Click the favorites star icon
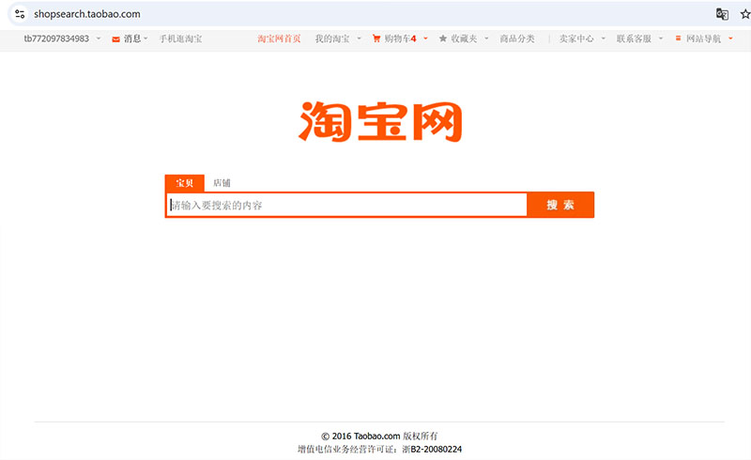751x460 pixels. (x=443, y=38)
